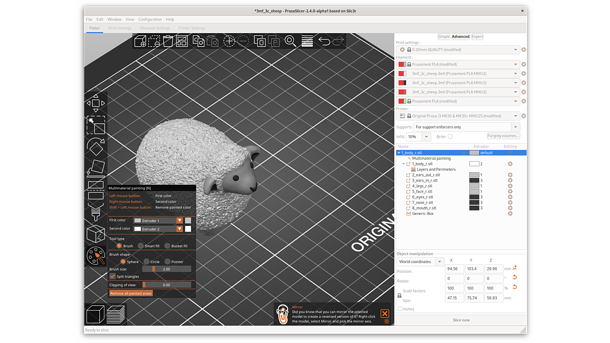
Task: Click the Position X input field
Action: coord(454,269)
